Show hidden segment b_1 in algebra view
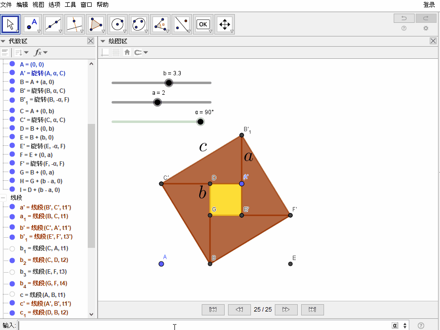Screen dimensions: 440x330 pos(12,248)
